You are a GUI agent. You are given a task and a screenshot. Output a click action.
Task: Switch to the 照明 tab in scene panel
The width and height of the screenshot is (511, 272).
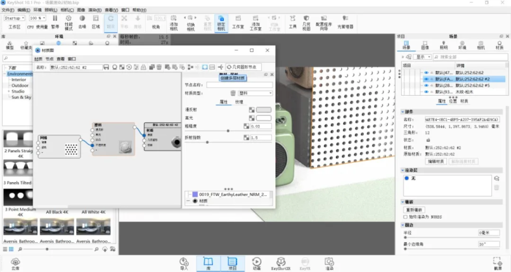pos(443,48)
